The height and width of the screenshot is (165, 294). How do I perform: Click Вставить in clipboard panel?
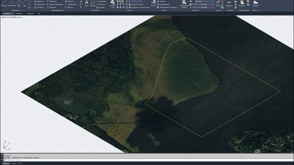(242, 3)
